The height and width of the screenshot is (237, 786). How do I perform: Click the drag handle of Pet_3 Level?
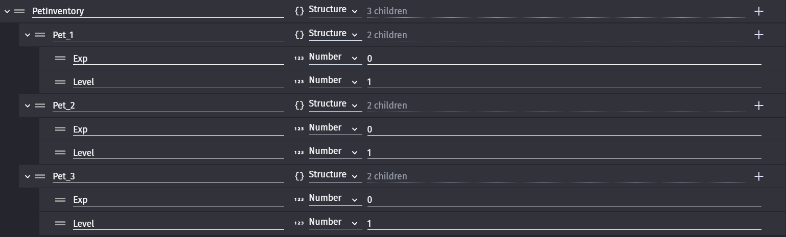[x=60, y=223]
